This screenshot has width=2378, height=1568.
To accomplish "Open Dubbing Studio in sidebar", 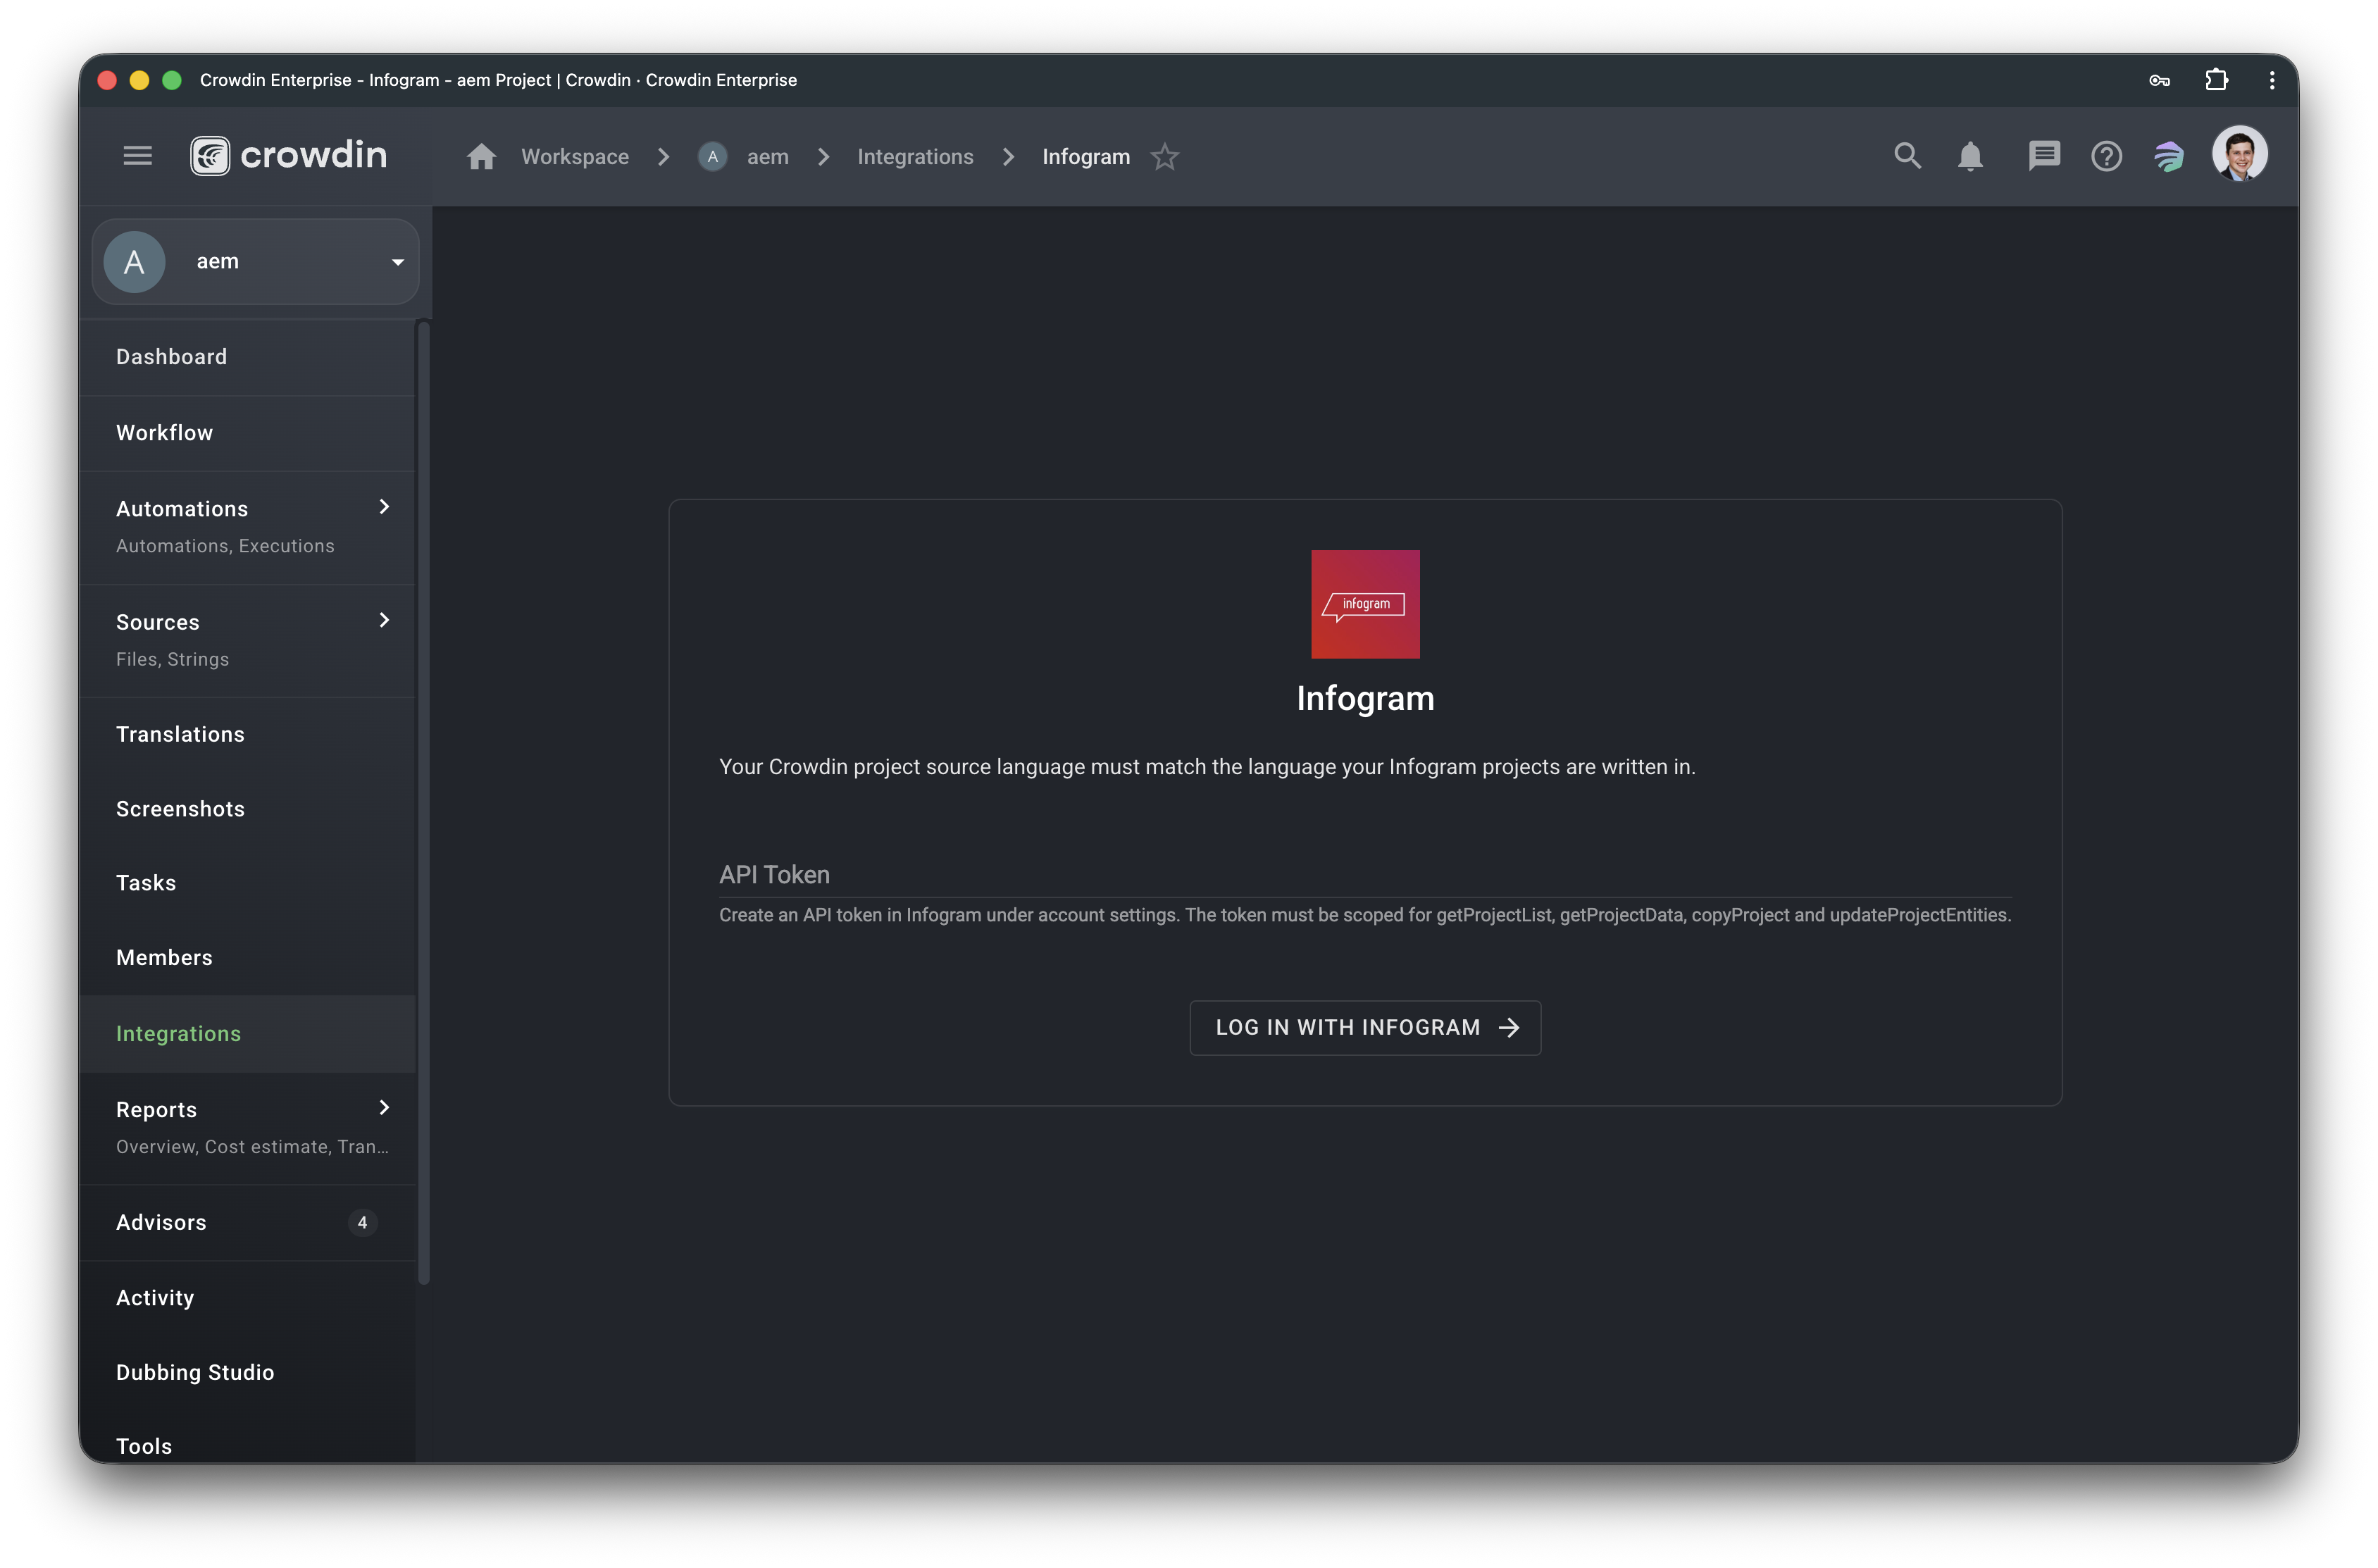I will 248,1373.
